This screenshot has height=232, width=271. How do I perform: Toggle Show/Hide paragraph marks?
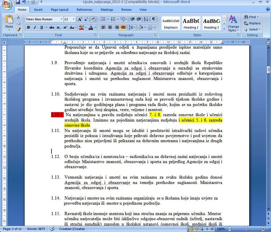(x=153, y=19)
